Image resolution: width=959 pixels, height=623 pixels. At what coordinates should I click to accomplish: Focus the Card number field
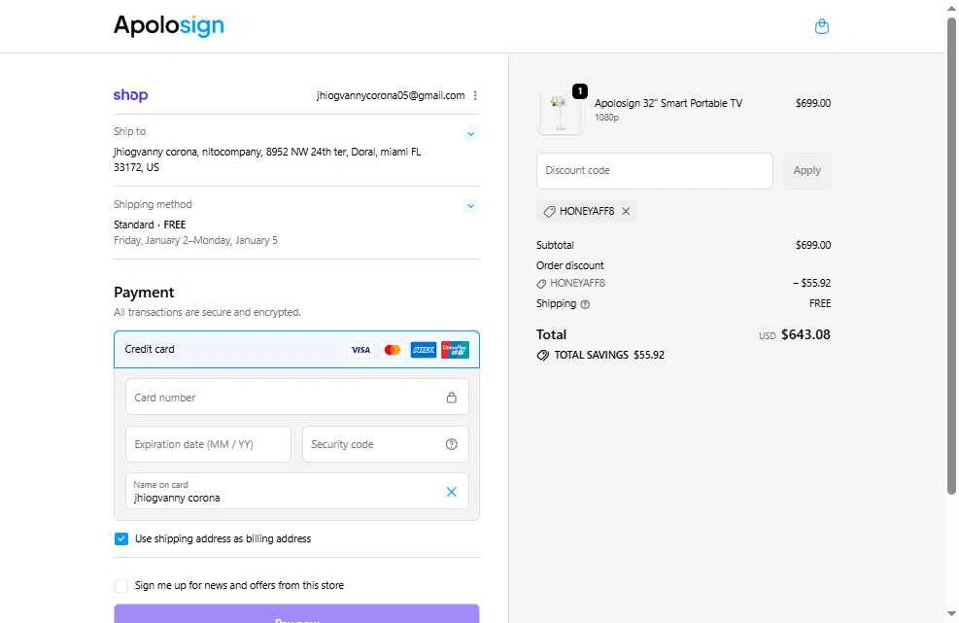(x=296, y=398)
